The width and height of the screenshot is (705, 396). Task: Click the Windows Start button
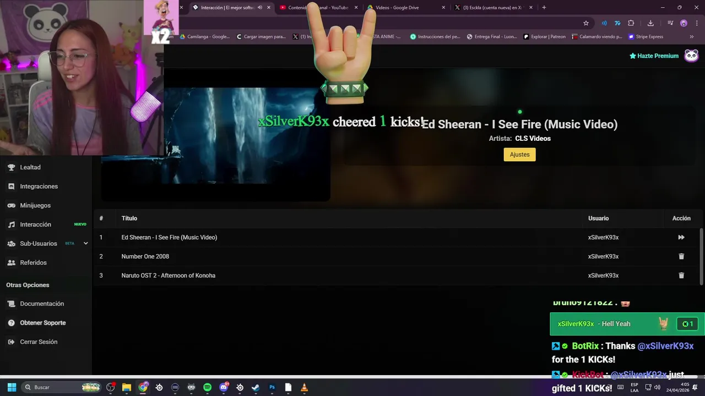pos(12,387)
